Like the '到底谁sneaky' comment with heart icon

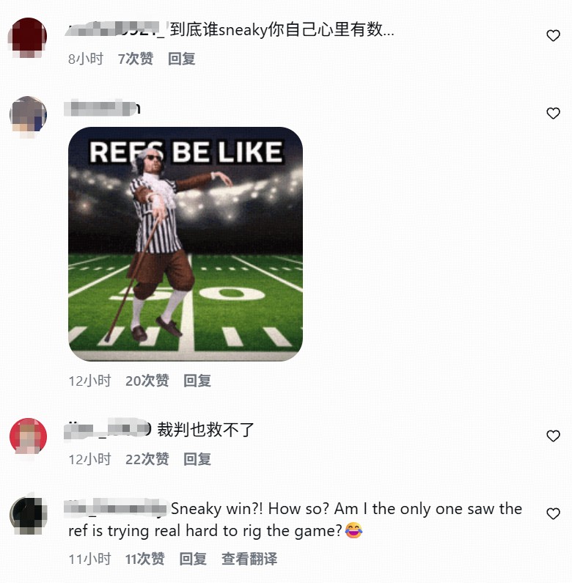coord(553,36)
